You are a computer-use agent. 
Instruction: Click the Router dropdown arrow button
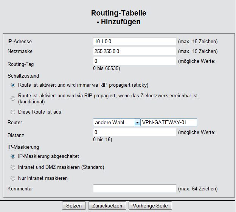(x=137, y=122)
